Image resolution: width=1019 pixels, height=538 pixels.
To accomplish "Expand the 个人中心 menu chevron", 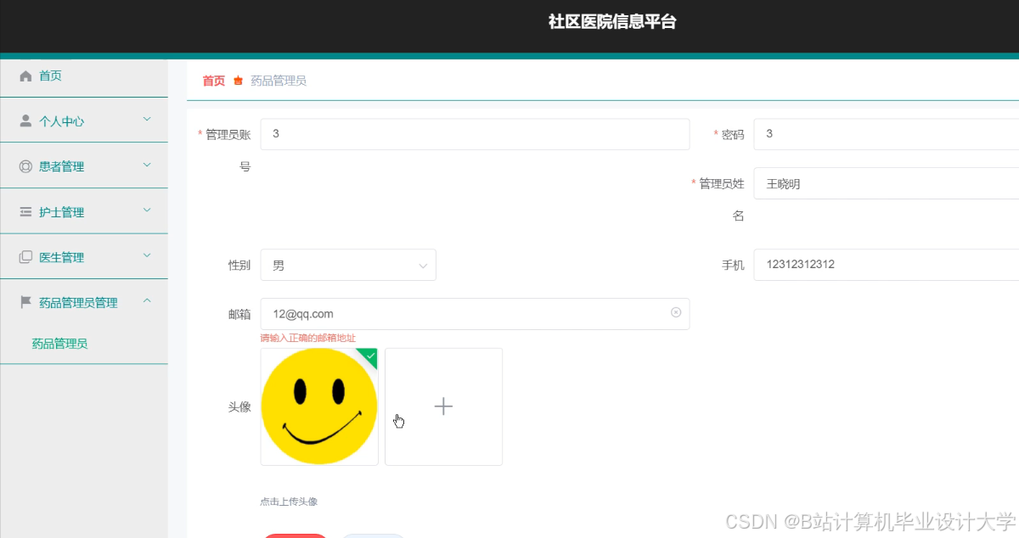I will point(147,120).
